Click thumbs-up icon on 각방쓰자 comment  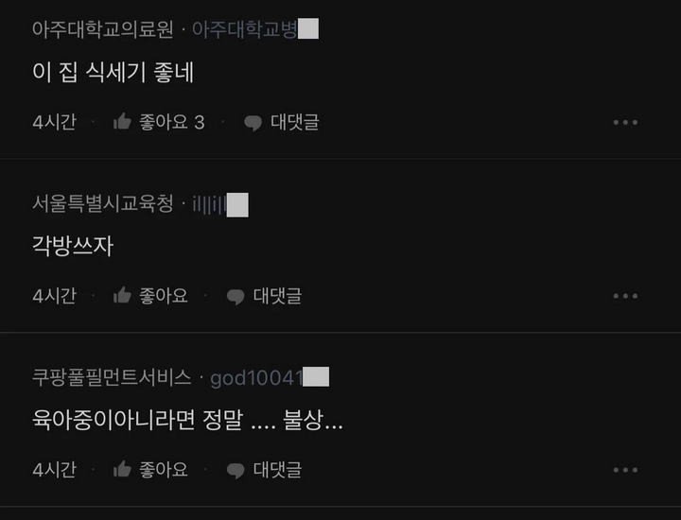(122, 295)
